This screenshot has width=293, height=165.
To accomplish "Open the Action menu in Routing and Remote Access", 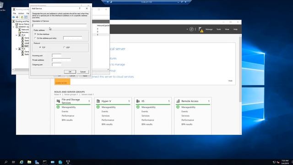I will click(x=21, y=13).
